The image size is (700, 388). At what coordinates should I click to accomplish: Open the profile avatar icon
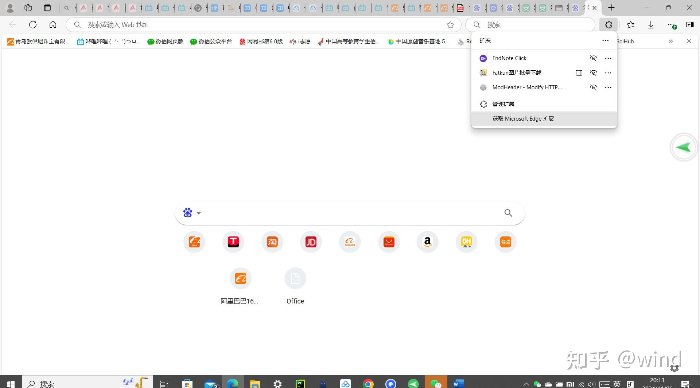pos(10,8)
